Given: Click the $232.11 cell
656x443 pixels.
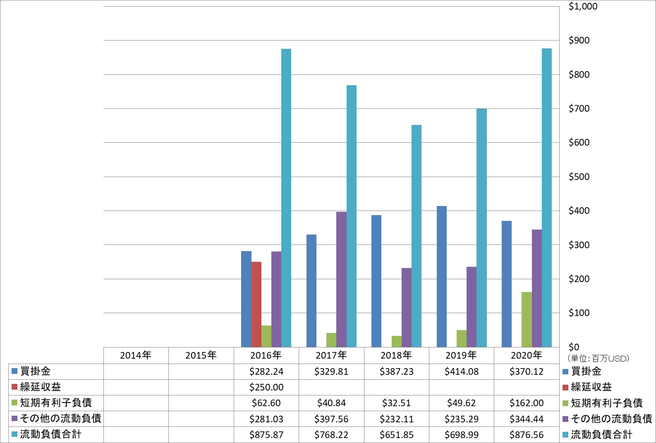Looking at the screenshot, I should pyautogui.click(x=396, y=419).
